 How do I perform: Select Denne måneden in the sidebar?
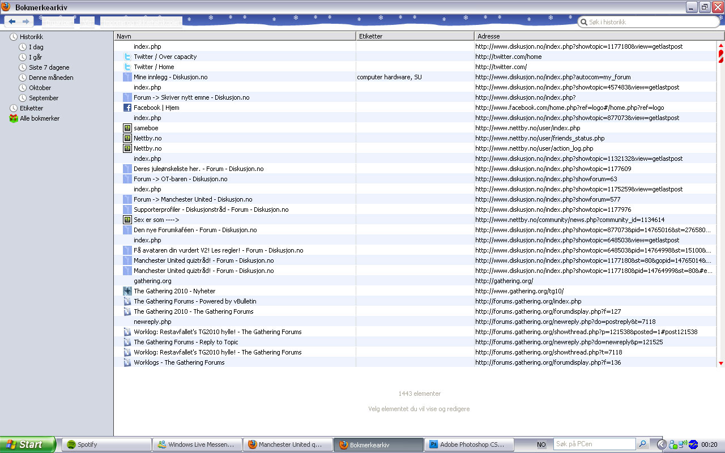[x=51, y=78]
